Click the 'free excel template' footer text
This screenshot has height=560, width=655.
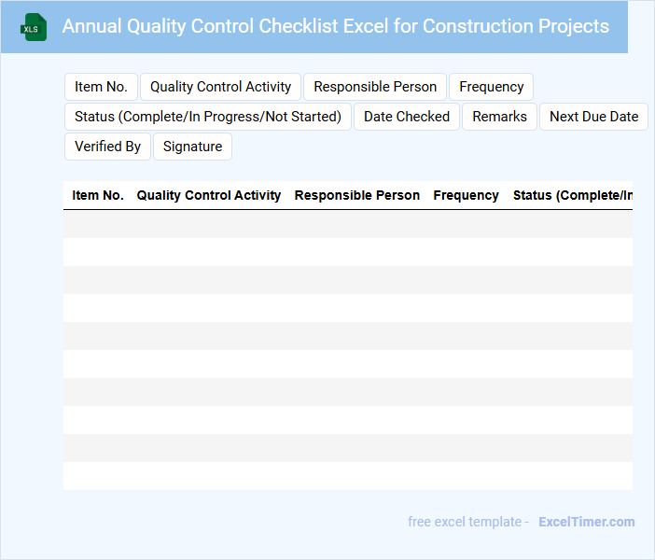[465, 522]
